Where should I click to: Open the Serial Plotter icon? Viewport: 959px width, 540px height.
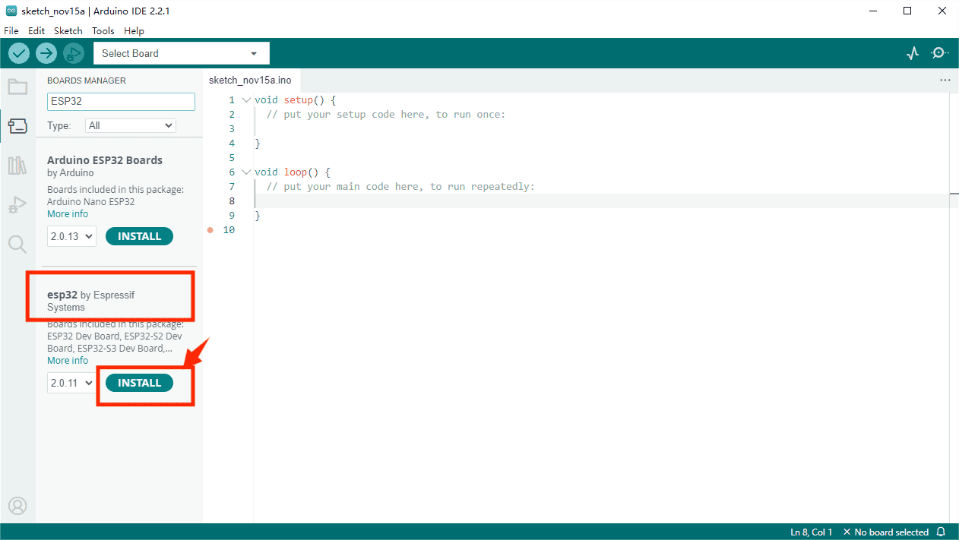point(913,53)
